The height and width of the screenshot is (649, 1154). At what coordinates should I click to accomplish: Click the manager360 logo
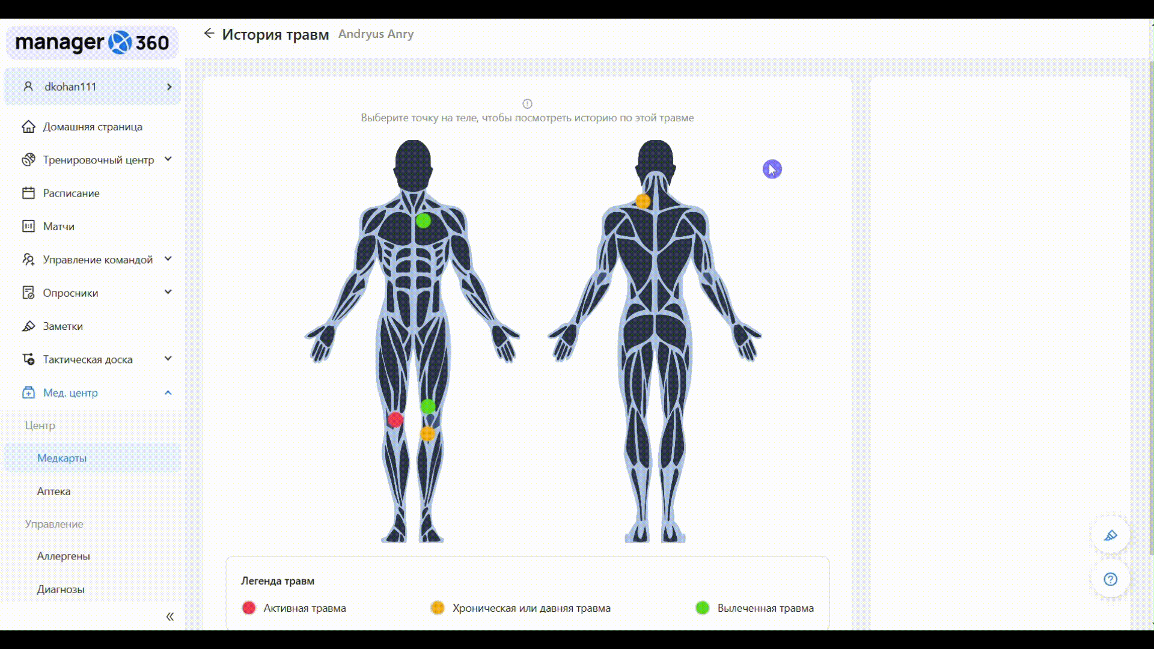[92, 43]
